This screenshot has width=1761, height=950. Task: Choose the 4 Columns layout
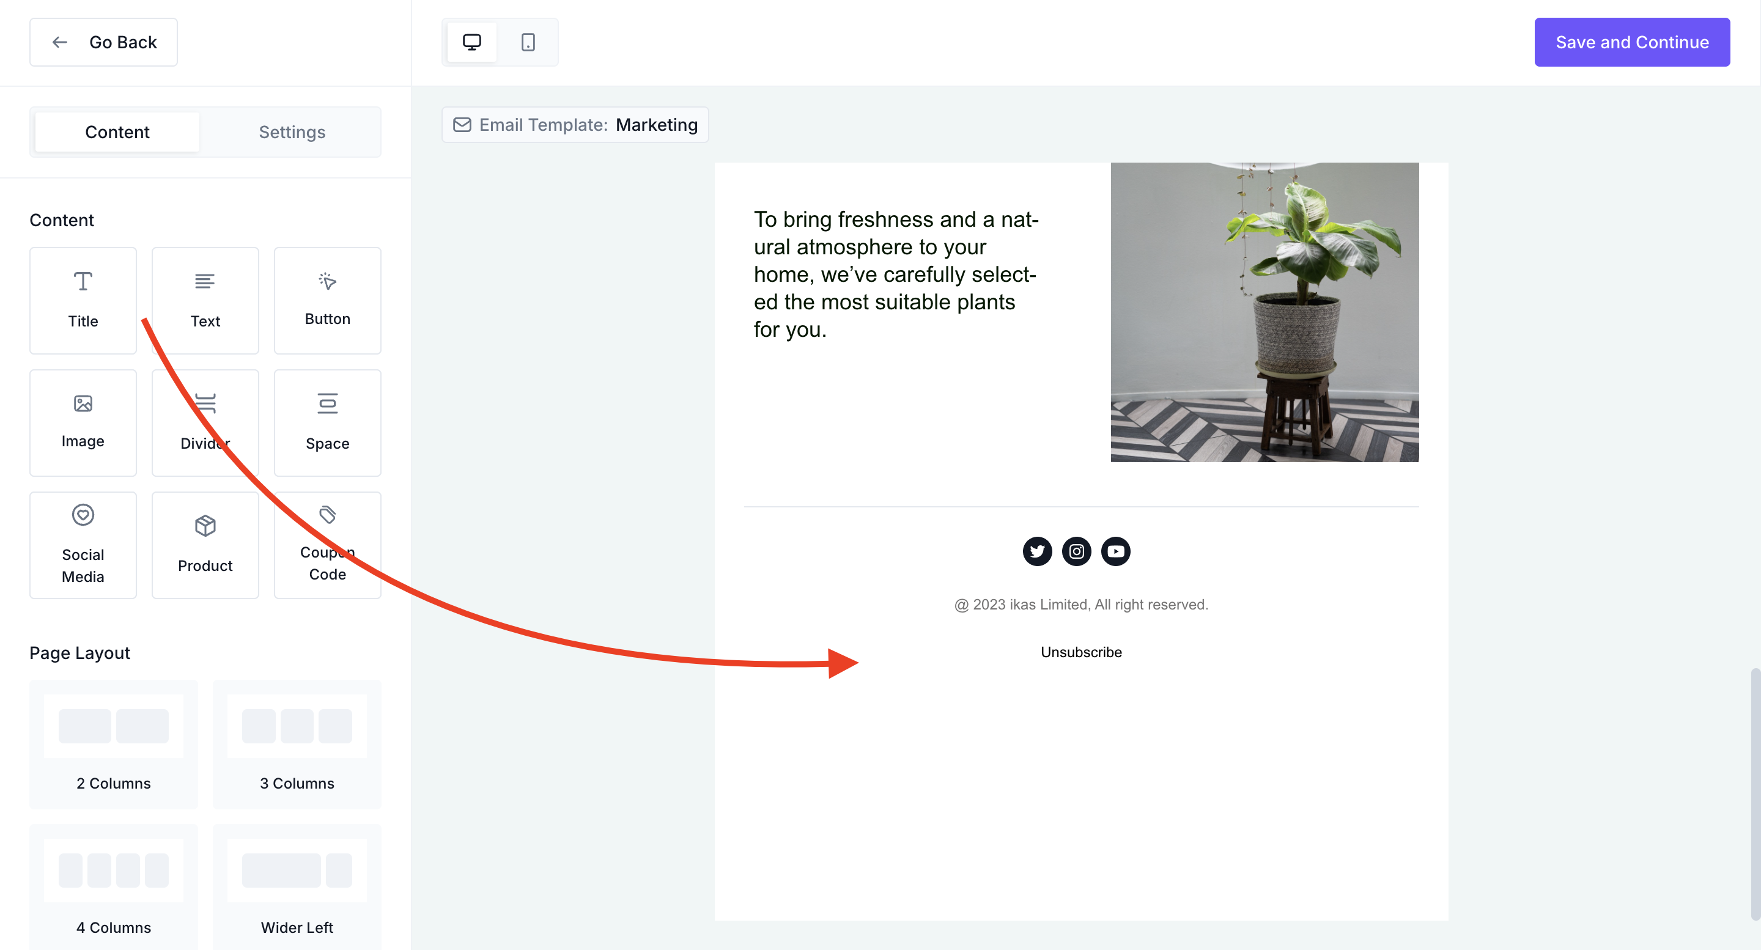(114, 887)
